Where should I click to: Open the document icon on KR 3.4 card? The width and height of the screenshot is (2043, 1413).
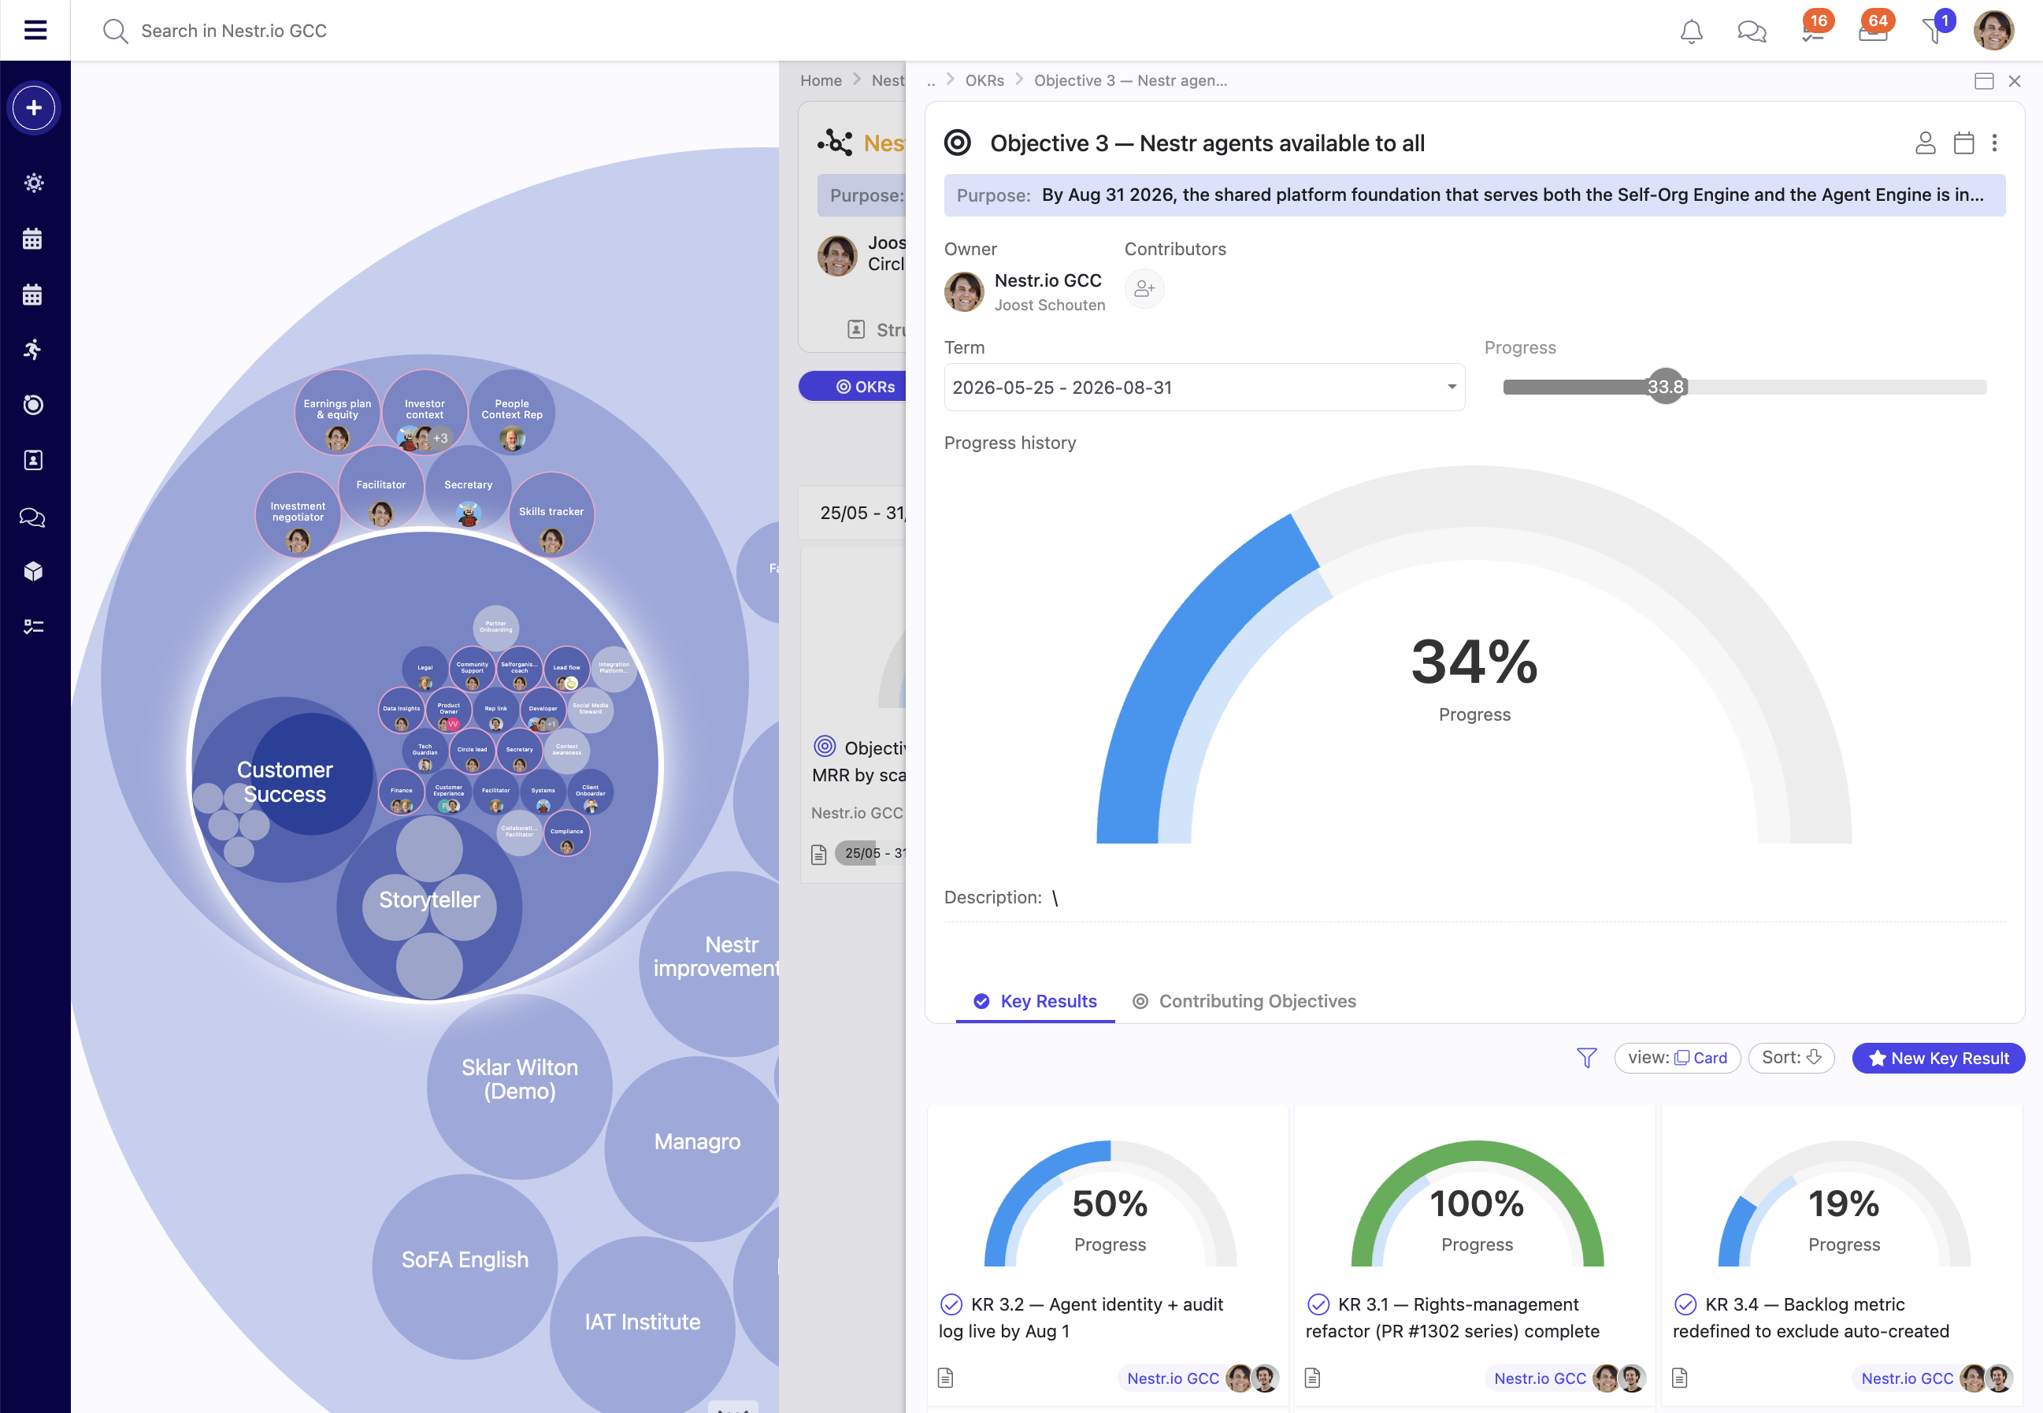(1680, 1378)
